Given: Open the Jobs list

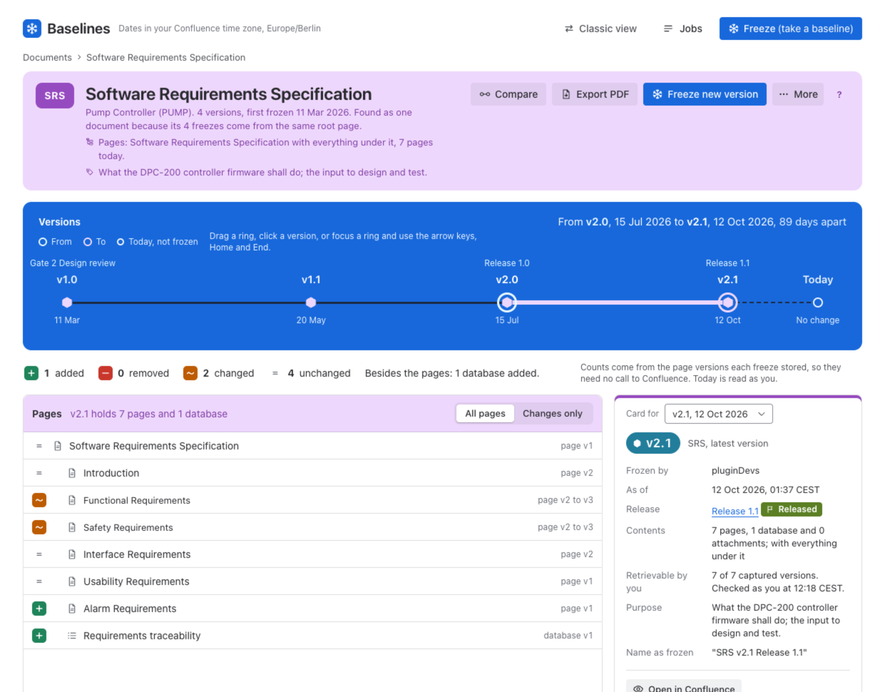Looking at the screenshot, I should click(x=683, y=29).
